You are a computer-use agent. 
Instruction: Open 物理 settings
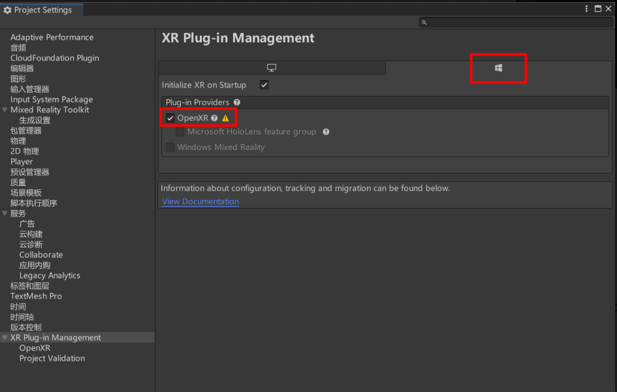[x=18, y=141]
